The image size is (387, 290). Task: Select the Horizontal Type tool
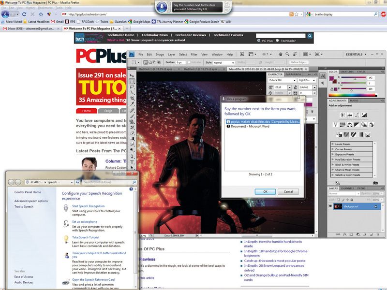(x=132, y=162)
